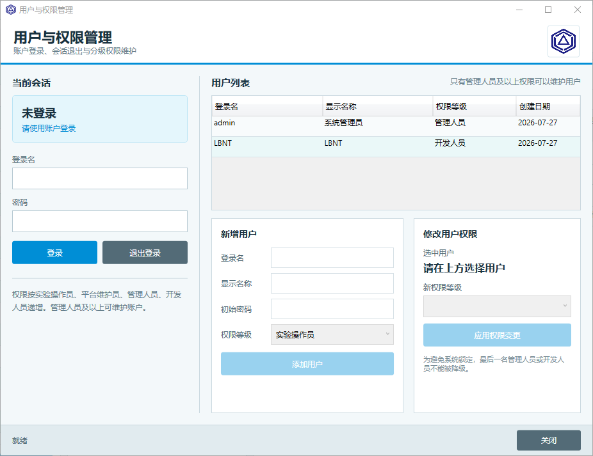Open the 实验操作员 permission level dropdown
This screenshot has width=593, height=456.
click(332, 334)
